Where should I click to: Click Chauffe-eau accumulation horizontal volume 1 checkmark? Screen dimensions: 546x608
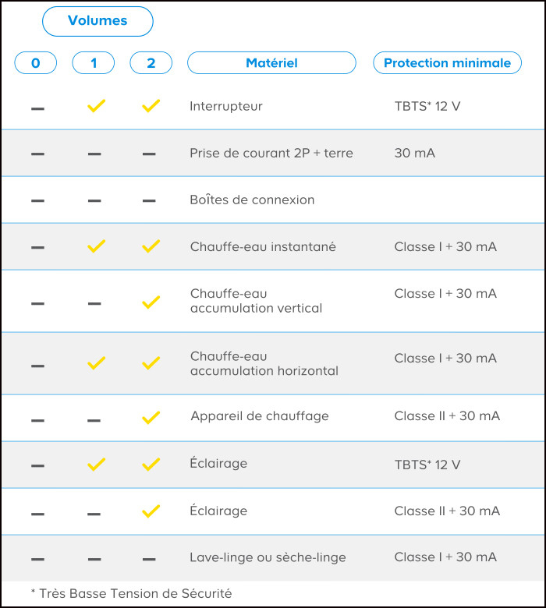(96, 363)
